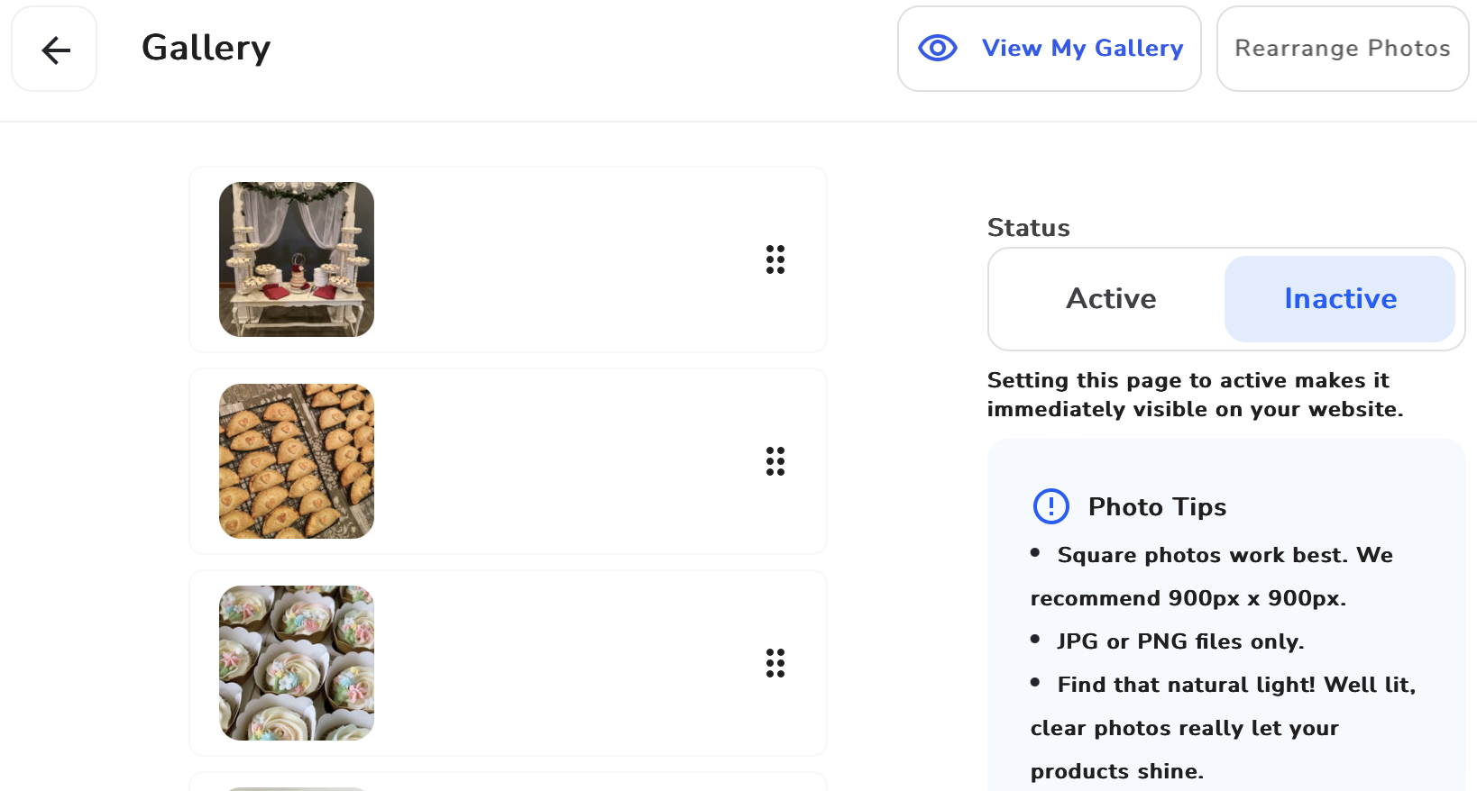Click the third photo row card
1477x791 pixels.
(x=509, y=663)
